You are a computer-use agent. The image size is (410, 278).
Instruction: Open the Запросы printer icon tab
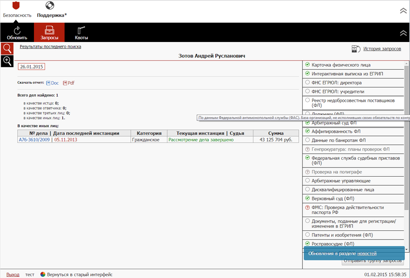[x=49, y=30]
